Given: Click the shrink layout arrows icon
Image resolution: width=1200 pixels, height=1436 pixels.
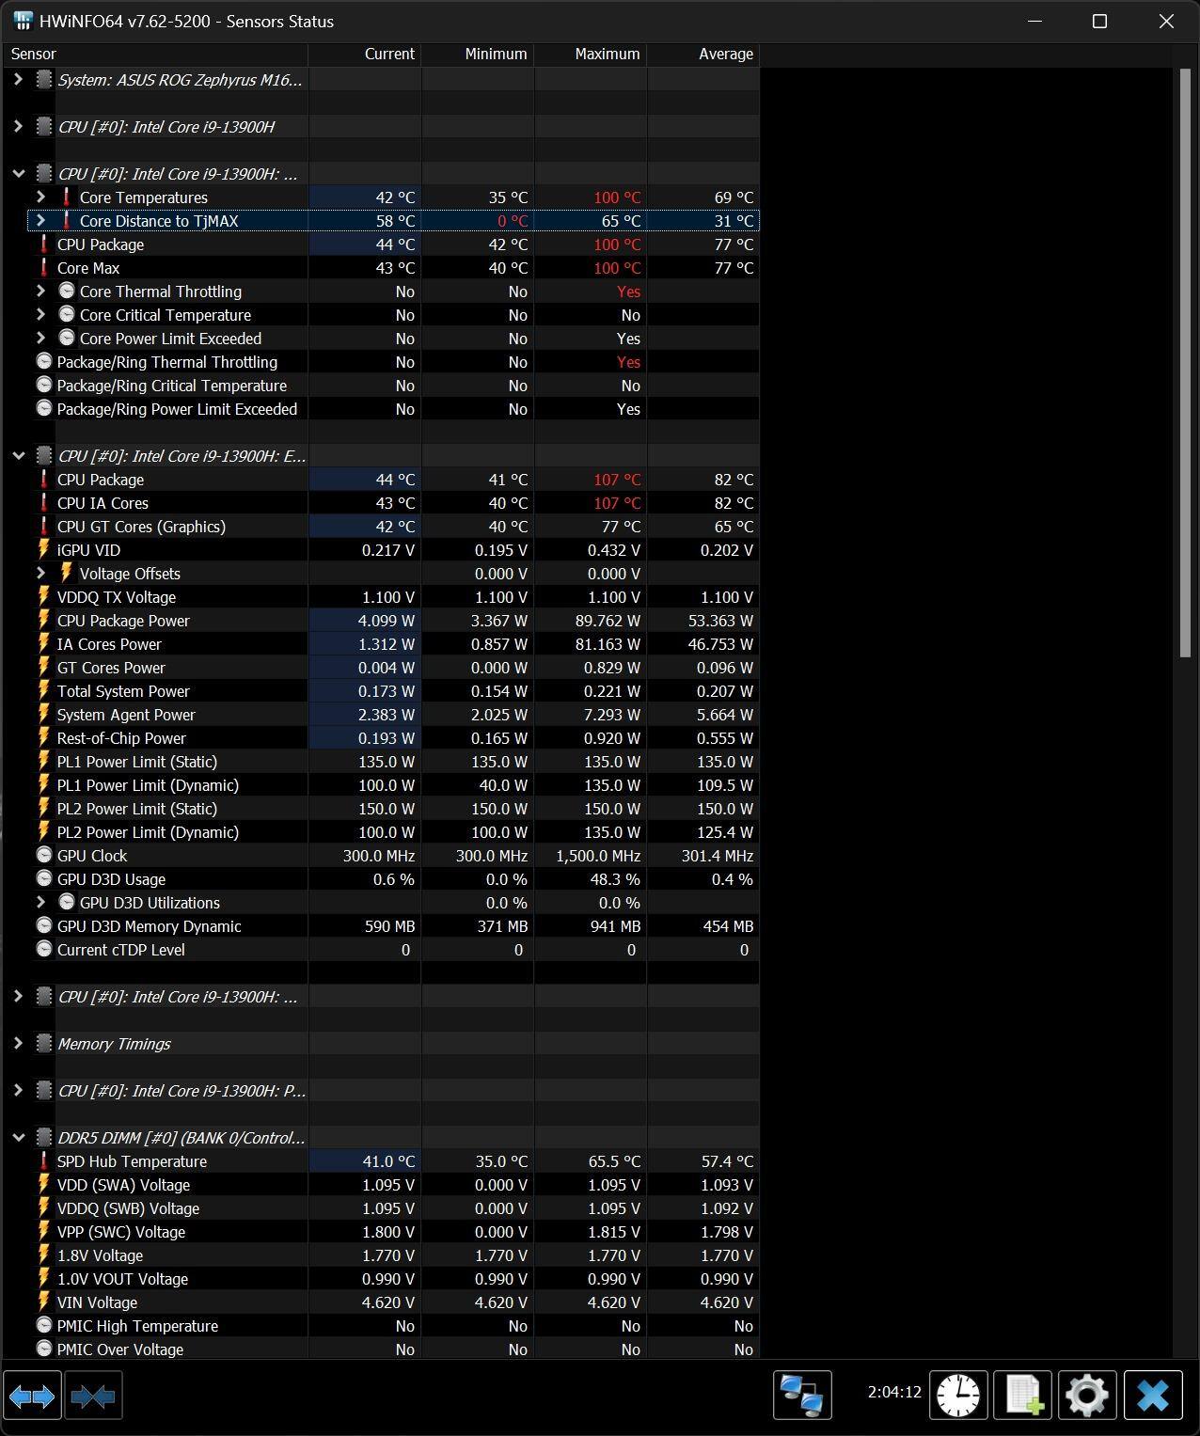Looking at the screenshot, I should [93, 1396].
